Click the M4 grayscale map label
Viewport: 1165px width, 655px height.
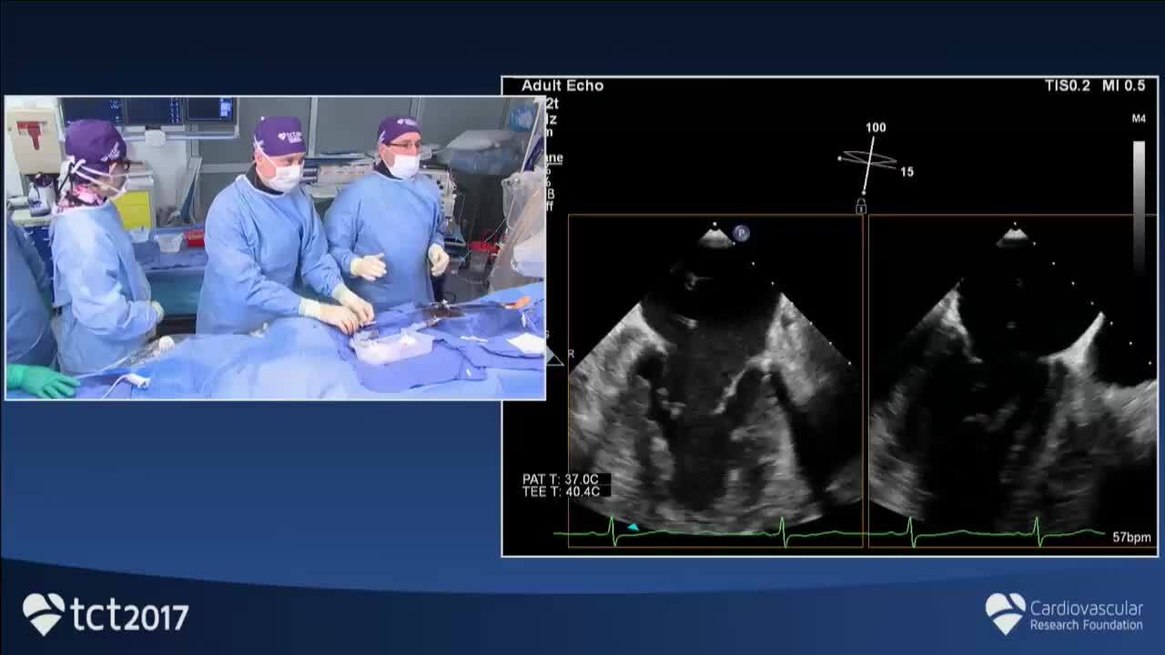point(1139,119)
